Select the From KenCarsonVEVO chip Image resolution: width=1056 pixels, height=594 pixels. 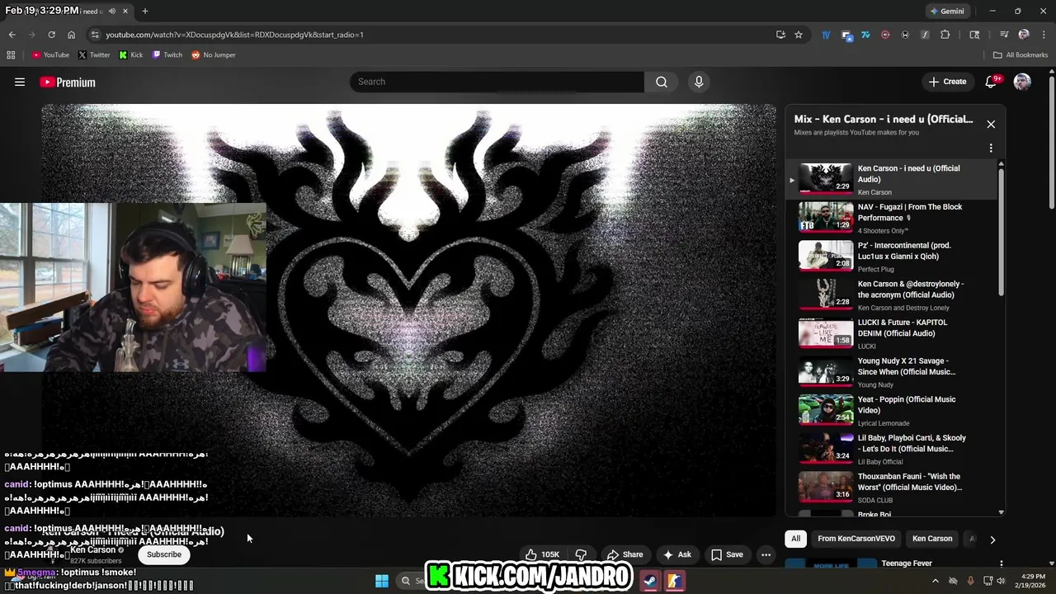coord(856,539)
